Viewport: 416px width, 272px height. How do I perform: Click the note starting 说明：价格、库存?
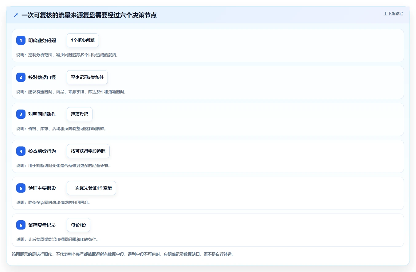pyautogui.click(x=61, y=129)
